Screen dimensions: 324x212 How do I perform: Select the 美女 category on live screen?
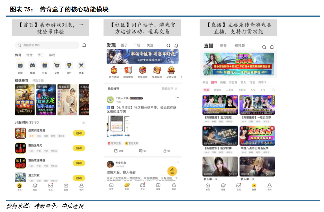pyautogui.click(x=243, y=82)
